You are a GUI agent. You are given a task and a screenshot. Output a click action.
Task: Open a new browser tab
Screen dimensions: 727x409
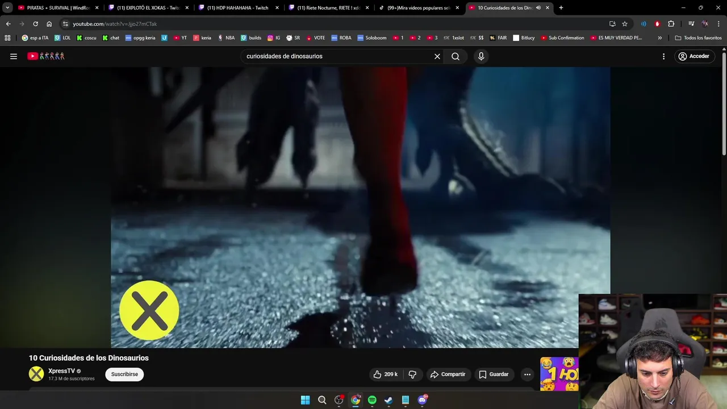coord(561,8)
